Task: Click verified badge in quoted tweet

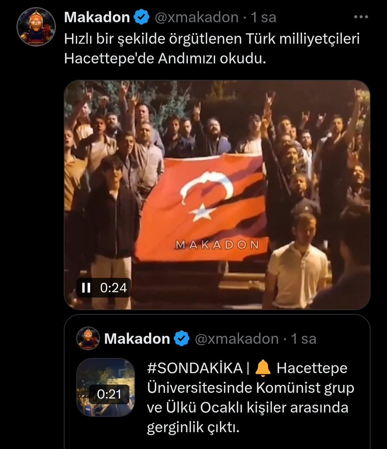Action: (182, 339)
